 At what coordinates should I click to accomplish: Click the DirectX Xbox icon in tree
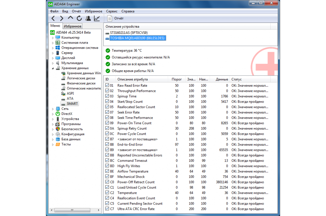[58, 114]
